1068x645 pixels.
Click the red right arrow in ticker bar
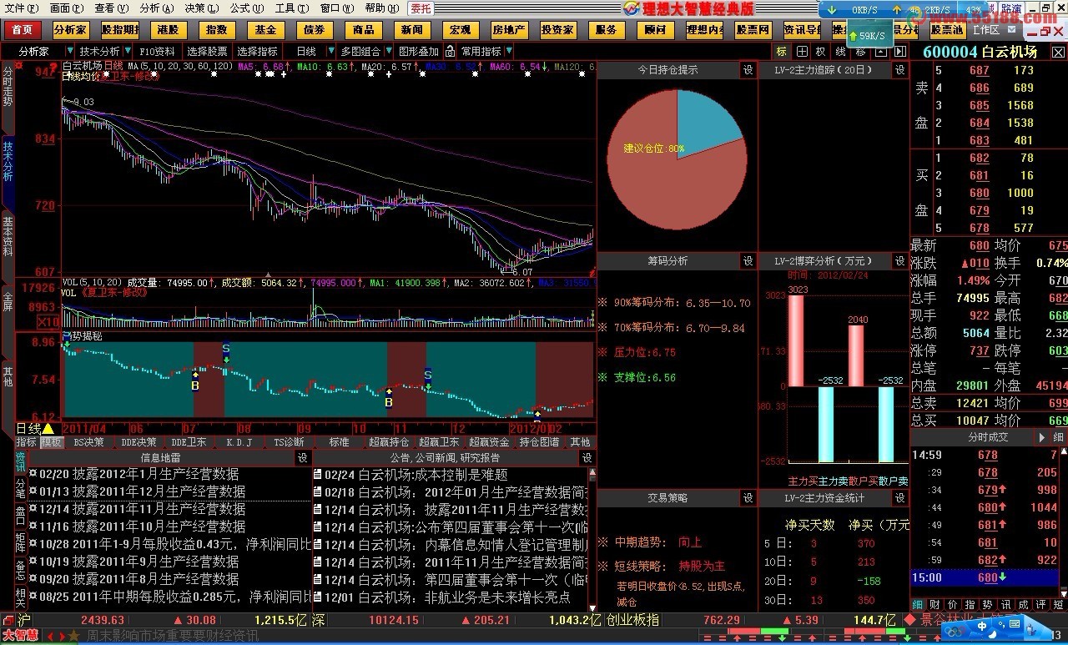61,637
